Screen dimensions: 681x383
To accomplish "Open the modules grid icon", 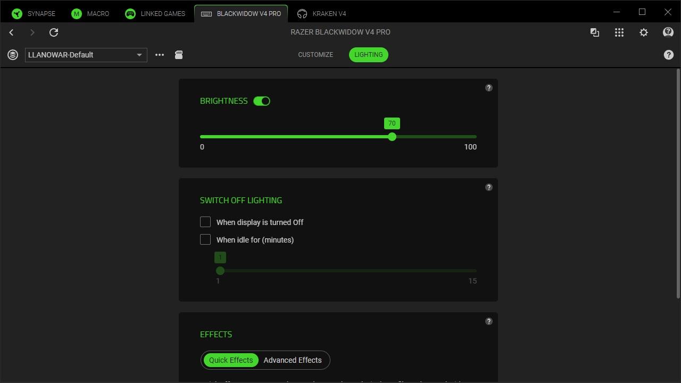I will (x=619, y=32).
